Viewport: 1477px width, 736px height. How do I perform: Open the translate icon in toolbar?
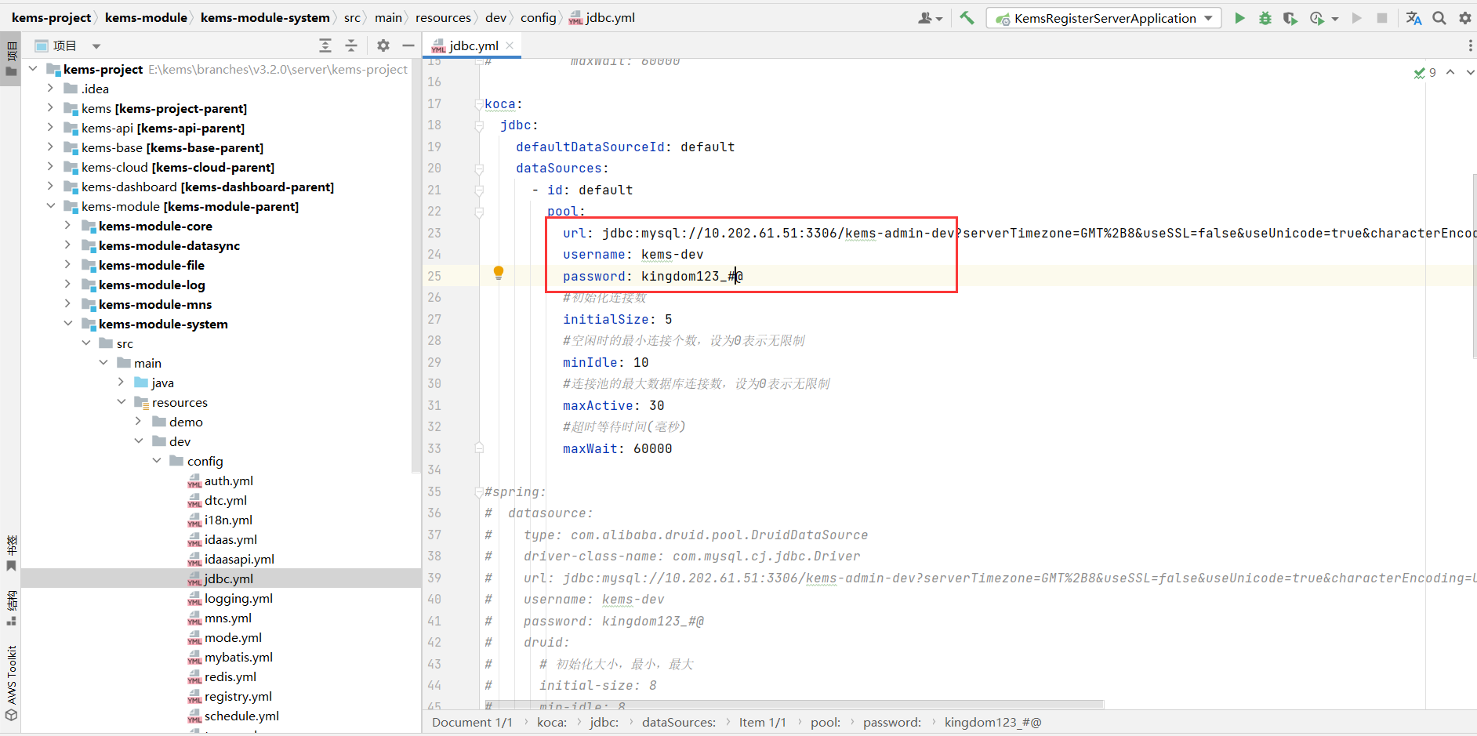click(x=1413, y=18)
